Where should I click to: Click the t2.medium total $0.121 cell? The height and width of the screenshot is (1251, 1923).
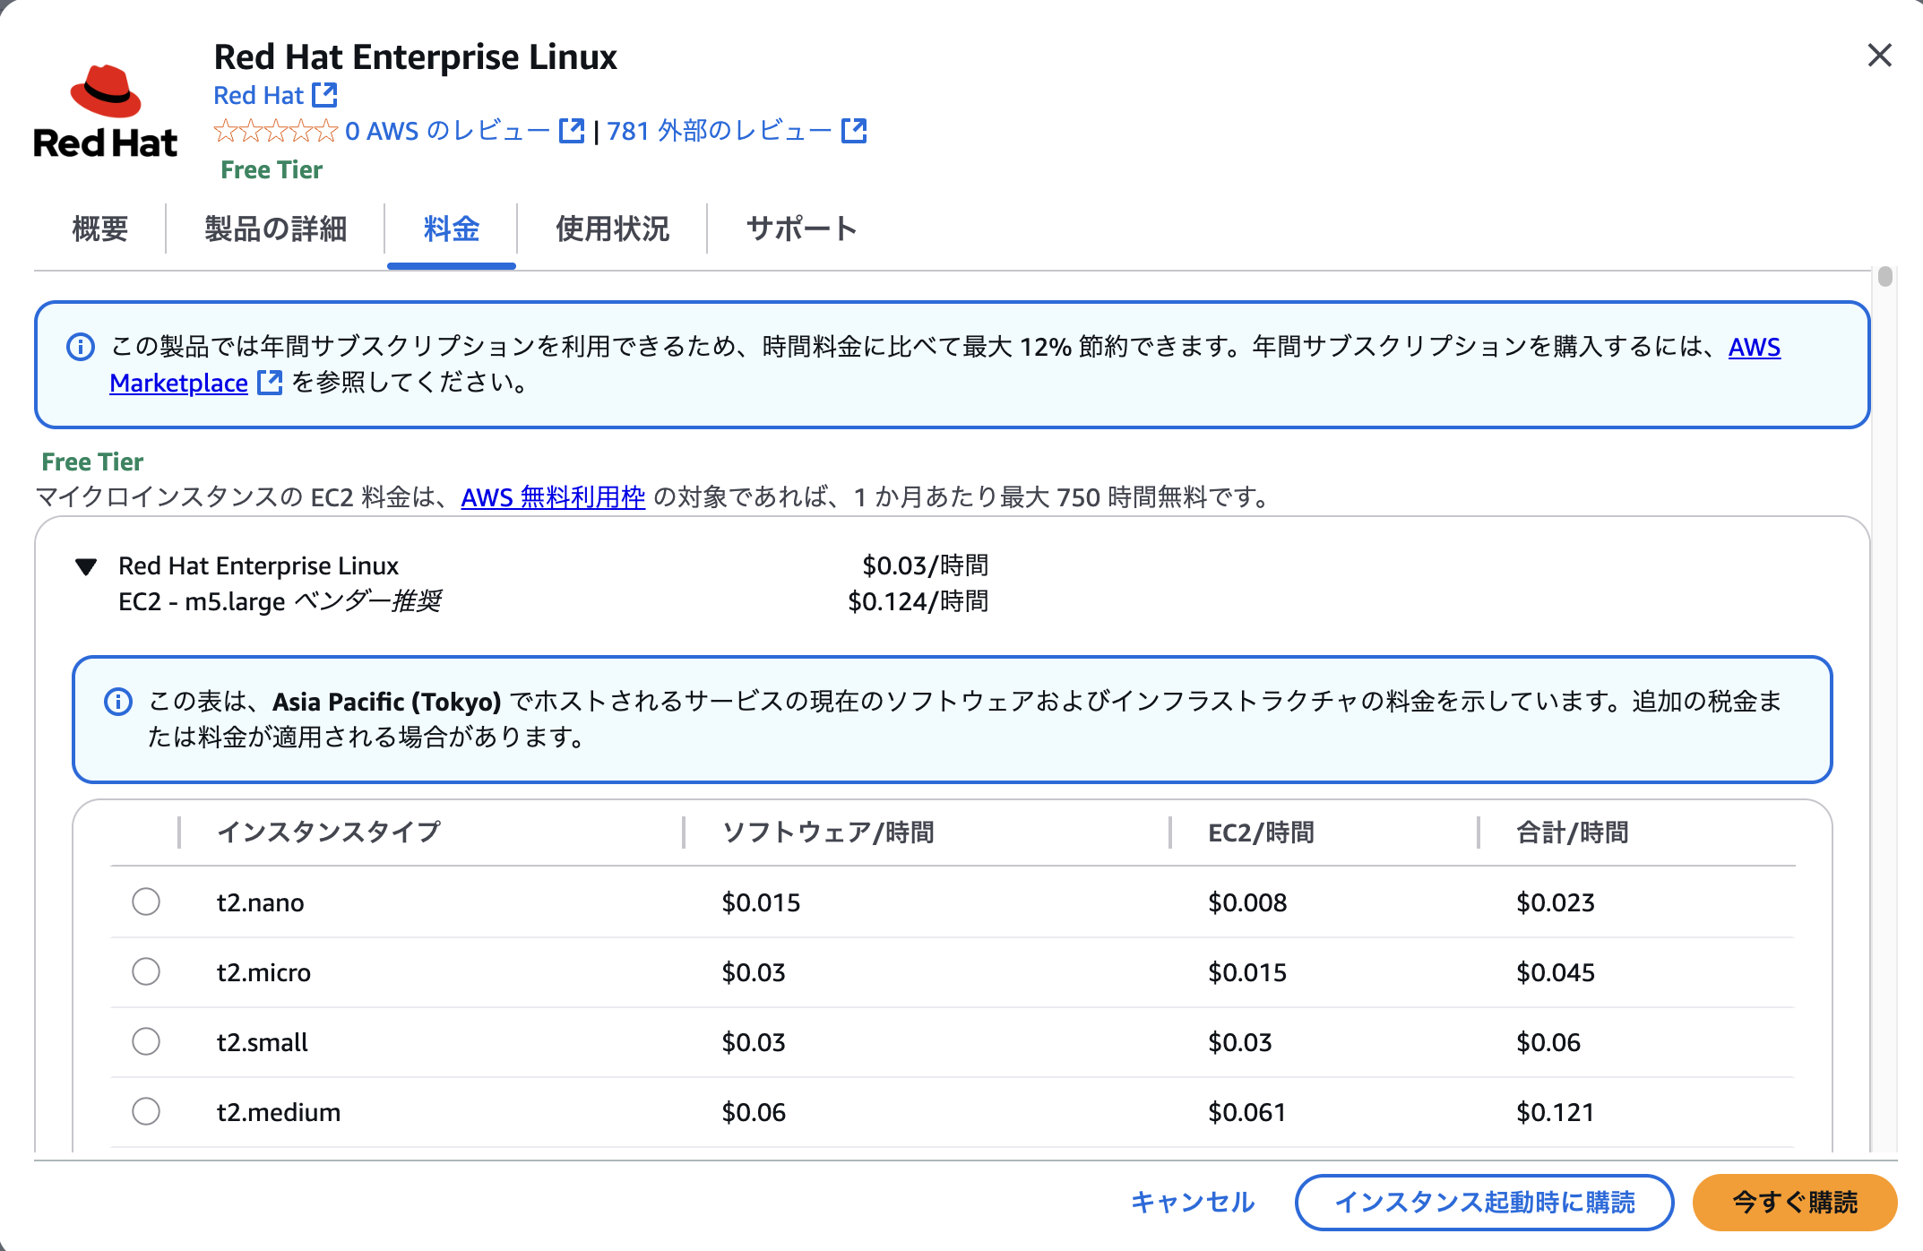click(1556, 1112)
